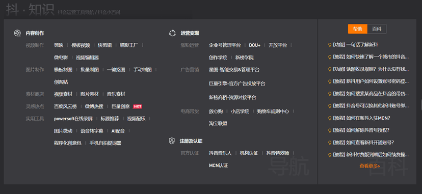Open article 抖音号可以换其他新抖账号绑
Screen dimensions: 422x194
coord(371,106)
